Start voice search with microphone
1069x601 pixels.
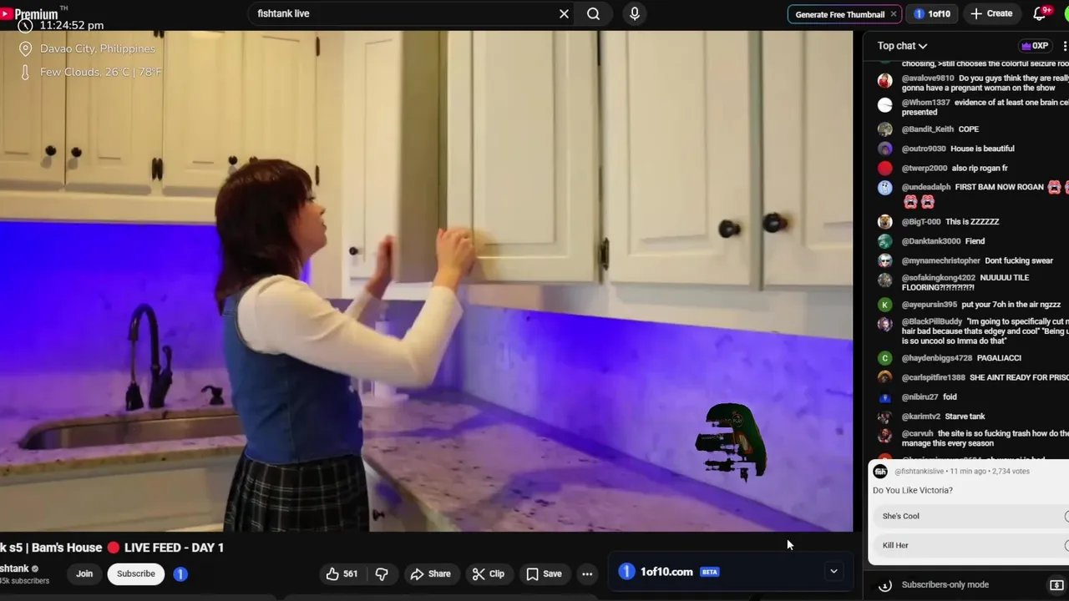(x=635, y=13)
